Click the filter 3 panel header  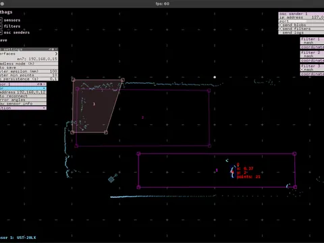coord(313,66)
